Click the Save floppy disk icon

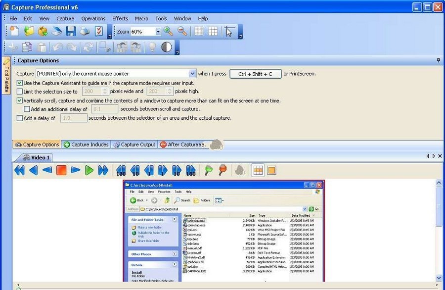point(71,31)
